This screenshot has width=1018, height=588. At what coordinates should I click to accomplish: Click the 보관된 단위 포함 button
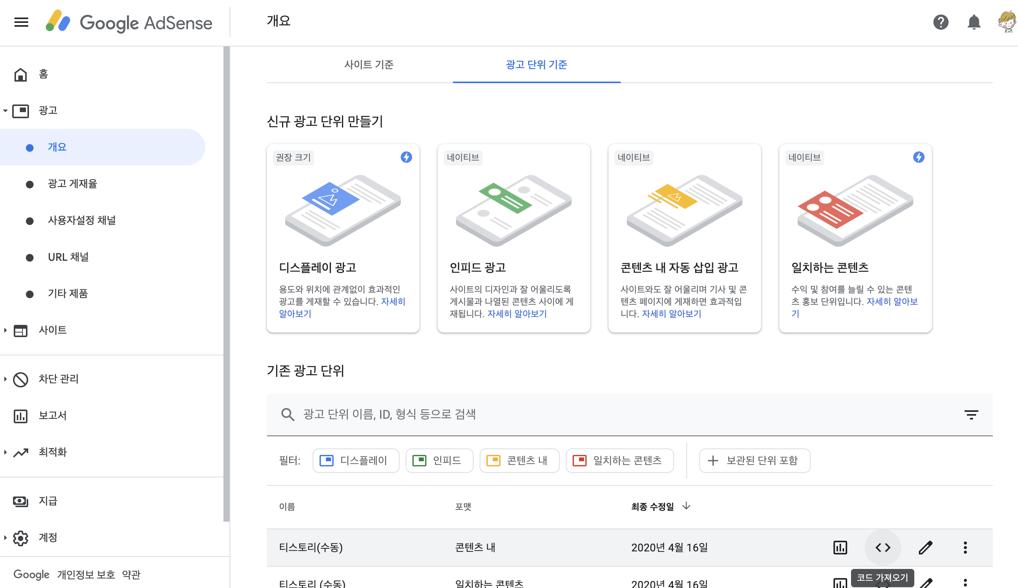click(754, 460)
